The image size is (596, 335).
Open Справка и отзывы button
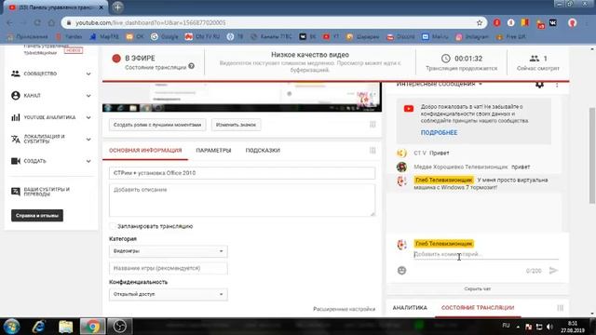tap(37, 215)
